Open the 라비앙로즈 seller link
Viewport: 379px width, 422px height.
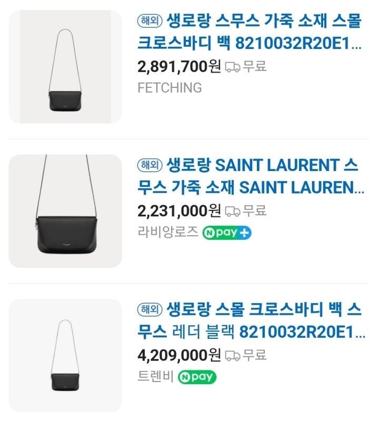168,232
